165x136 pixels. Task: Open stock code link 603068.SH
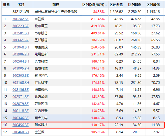(21, 47)
